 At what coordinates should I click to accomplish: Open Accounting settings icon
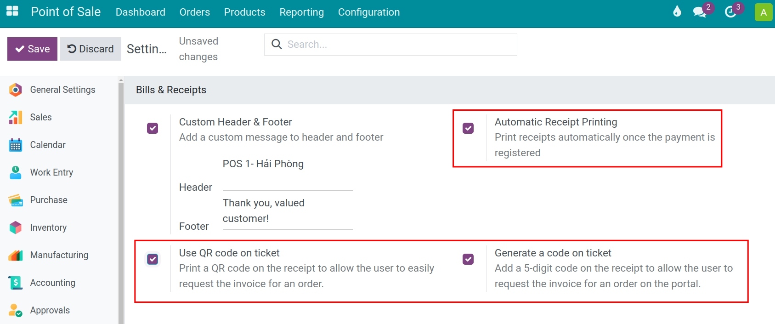(16, 283)
